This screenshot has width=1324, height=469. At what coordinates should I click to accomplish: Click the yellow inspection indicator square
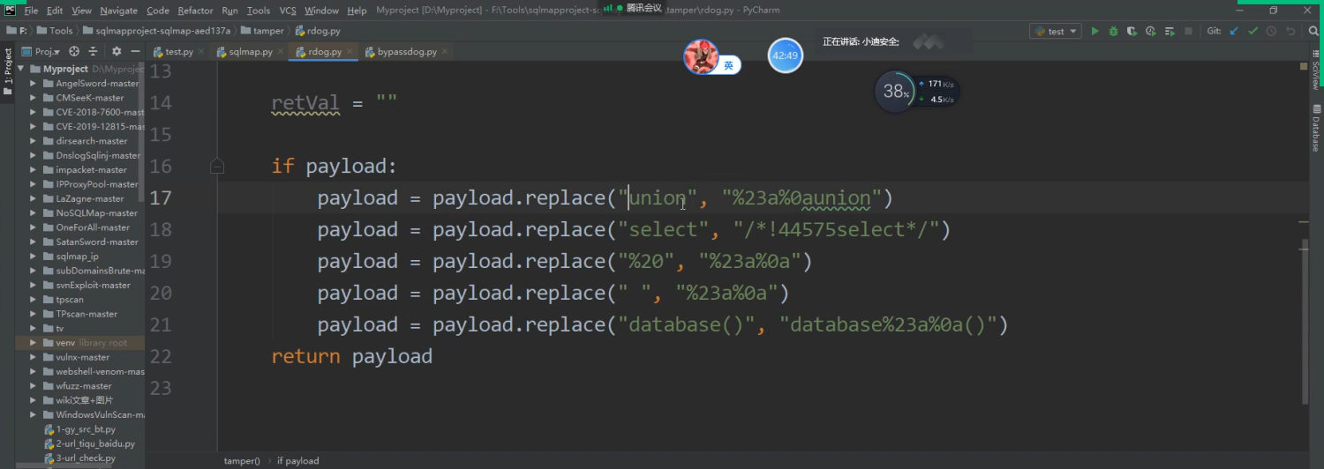[1304, 67]
